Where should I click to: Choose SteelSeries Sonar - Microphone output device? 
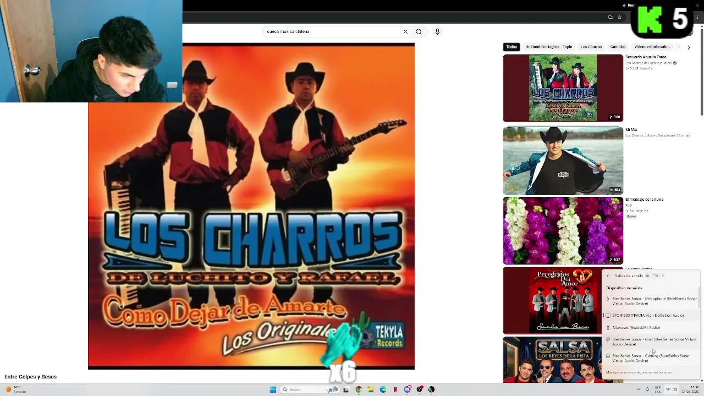[x=651, y=301]
